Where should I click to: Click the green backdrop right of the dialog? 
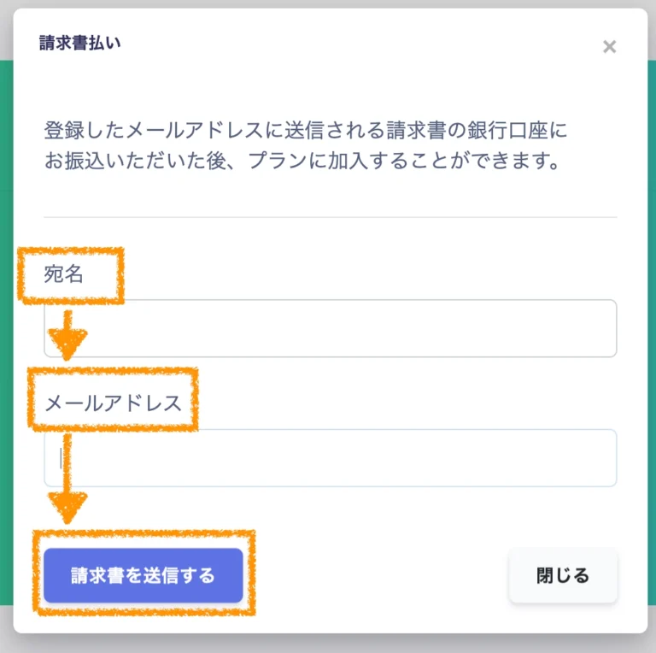point(651,342)
